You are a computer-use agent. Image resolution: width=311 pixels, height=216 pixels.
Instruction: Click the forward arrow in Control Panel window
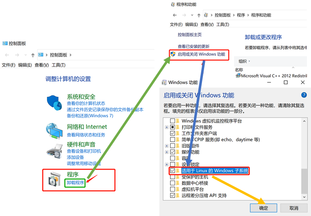[x=17, y=55]
